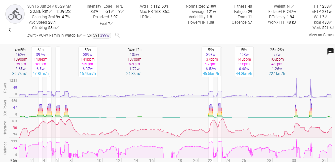335x162 pixels.
Task: Rename the Zwift activity using pencil icon
Action: click(x=80, y=35)
